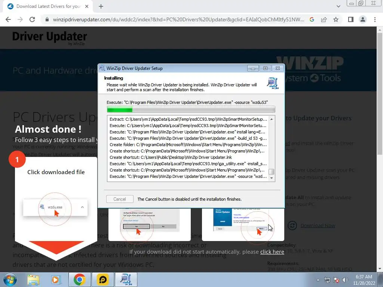Select the ga_utility.exe execute log line
Image resolution: width=383 pixels, height=287 pixels.
[188, 164]
